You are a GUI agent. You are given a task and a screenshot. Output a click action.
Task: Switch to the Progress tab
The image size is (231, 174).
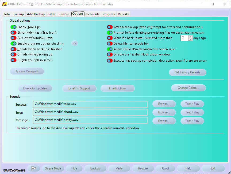(x=109, y=14)
